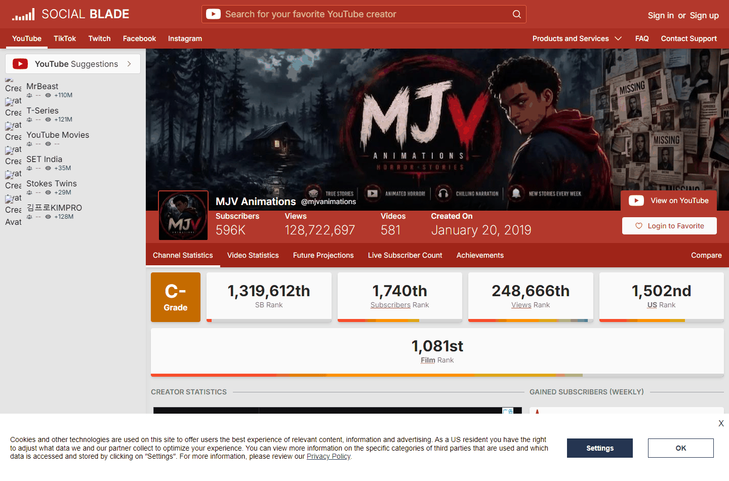Click the 128,722,697 views value
729x481 pixels.
point(320,230)
